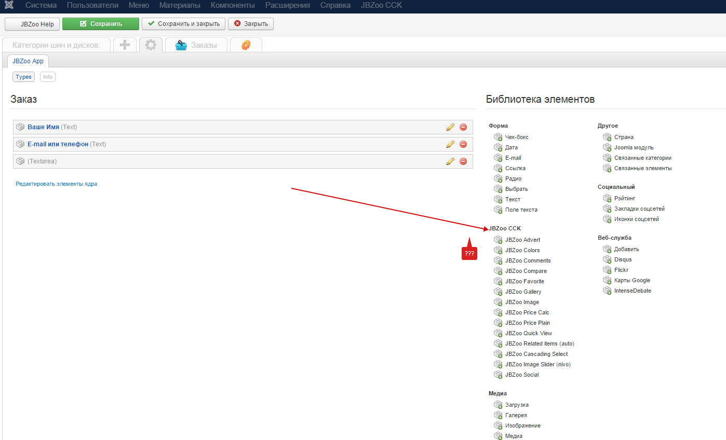Screen dimensions: 726x440
Task: Open the gear settings tab
Action: tap(151, 45)
